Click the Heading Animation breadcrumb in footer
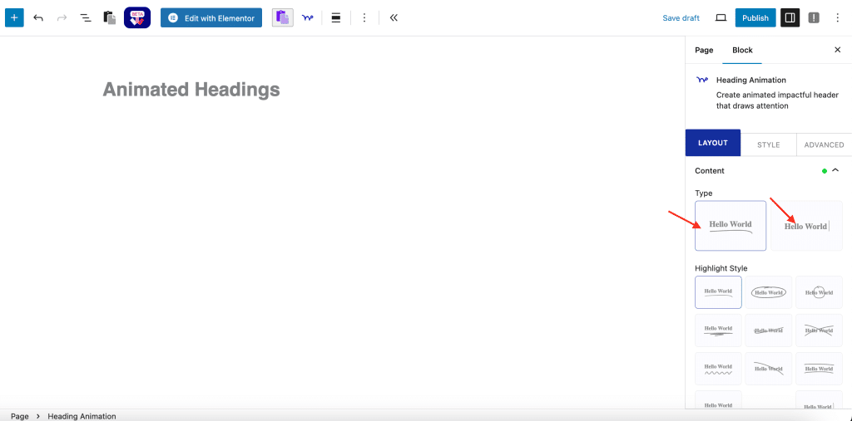852x421 pixels. 82,416
